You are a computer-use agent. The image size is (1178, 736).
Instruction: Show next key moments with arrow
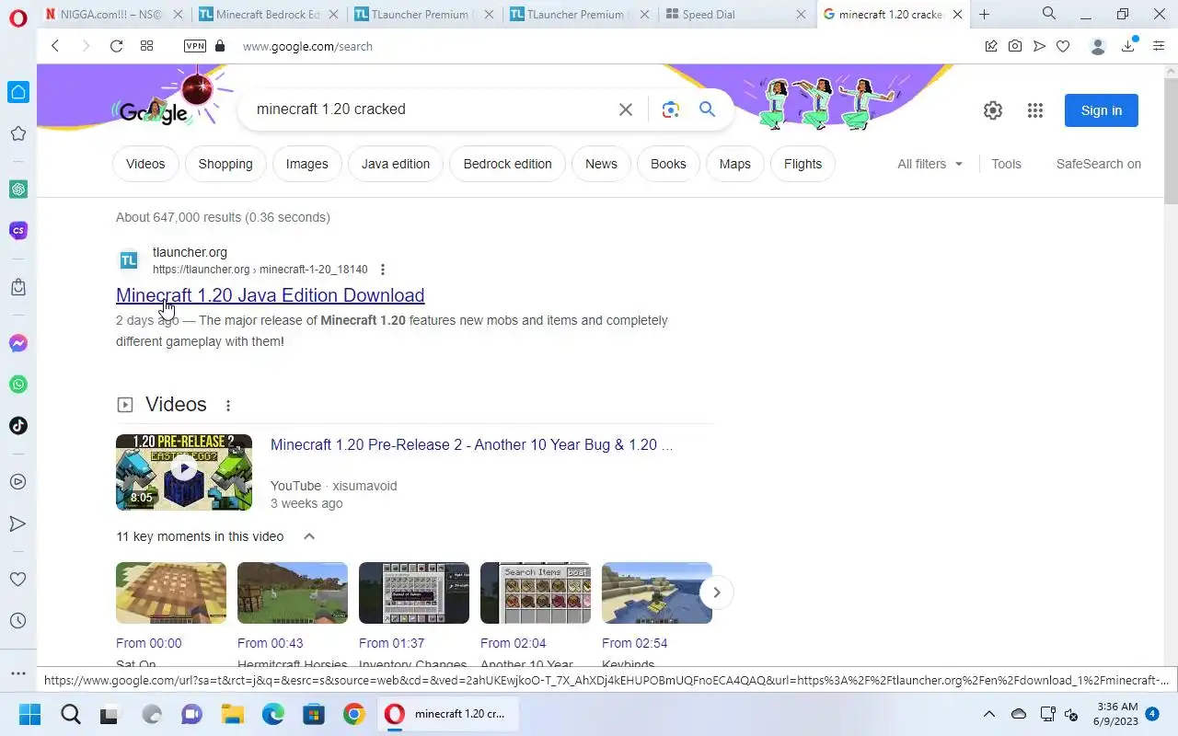point(716,592)
